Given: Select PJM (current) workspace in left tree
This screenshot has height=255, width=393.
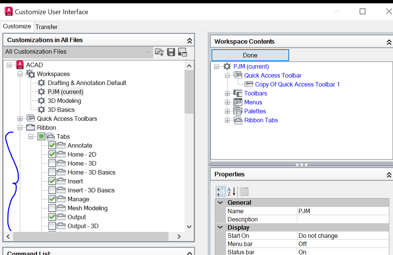Looking at the screenshot, I should 65,92.
